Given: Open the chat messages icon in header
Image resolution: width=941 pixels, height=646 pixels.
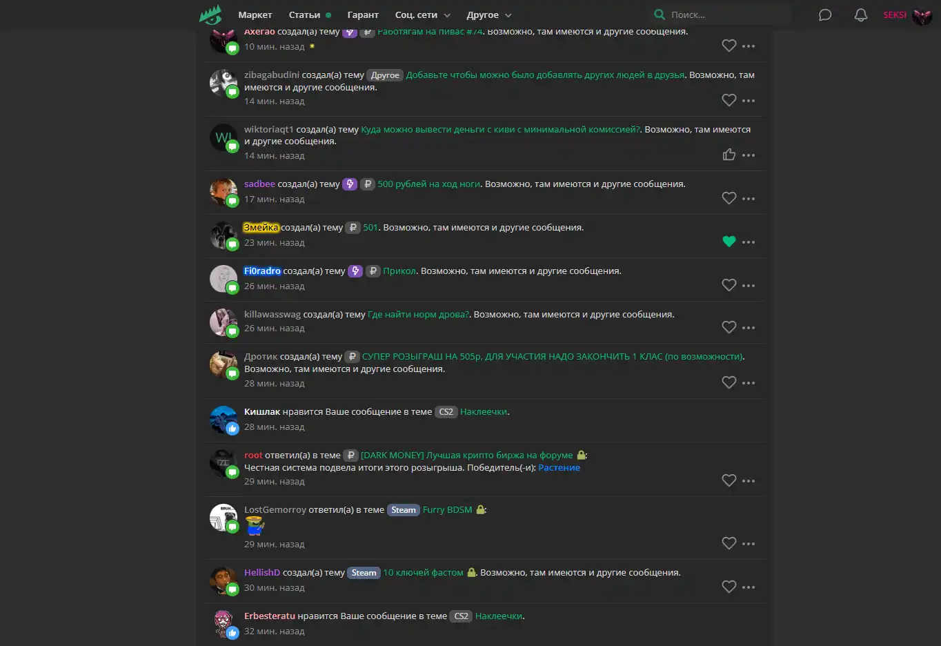Looking at the screenshot, I should tap(825, 14).
